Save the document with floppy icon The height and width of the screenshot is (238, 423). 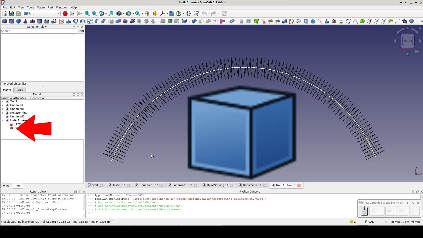tap(18, 14)
